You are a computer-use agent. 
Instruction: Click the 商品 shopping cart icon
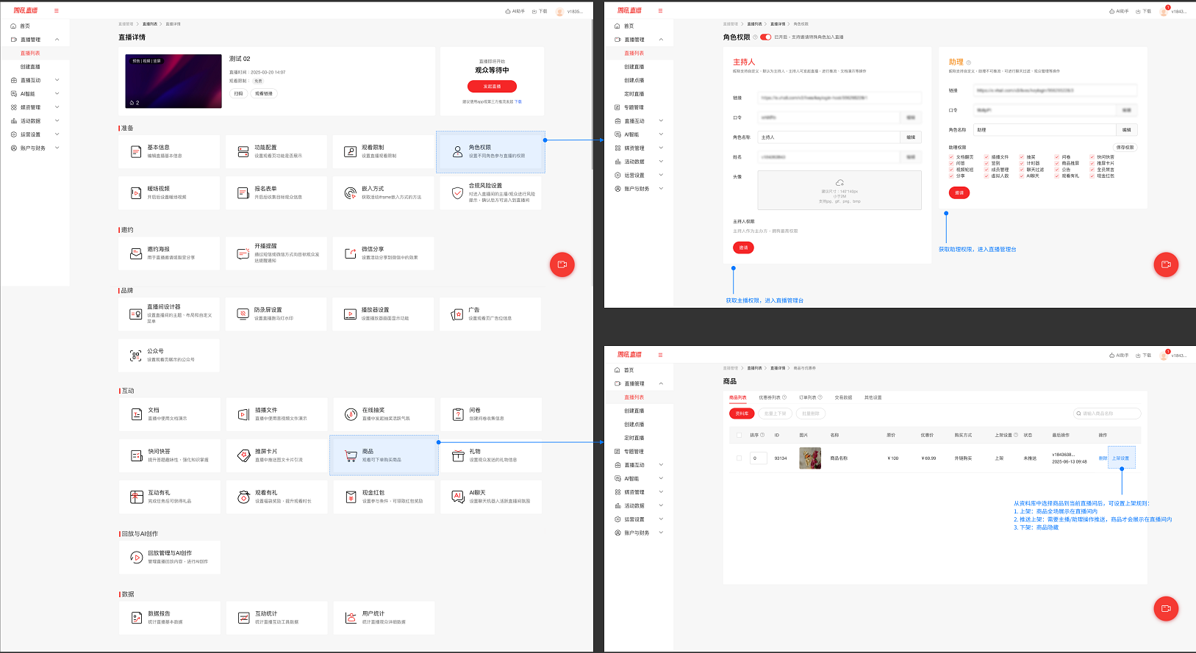(351, 455)
